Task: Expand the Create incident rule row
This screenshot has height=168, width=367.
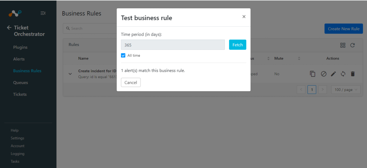Action: [70, 74]
